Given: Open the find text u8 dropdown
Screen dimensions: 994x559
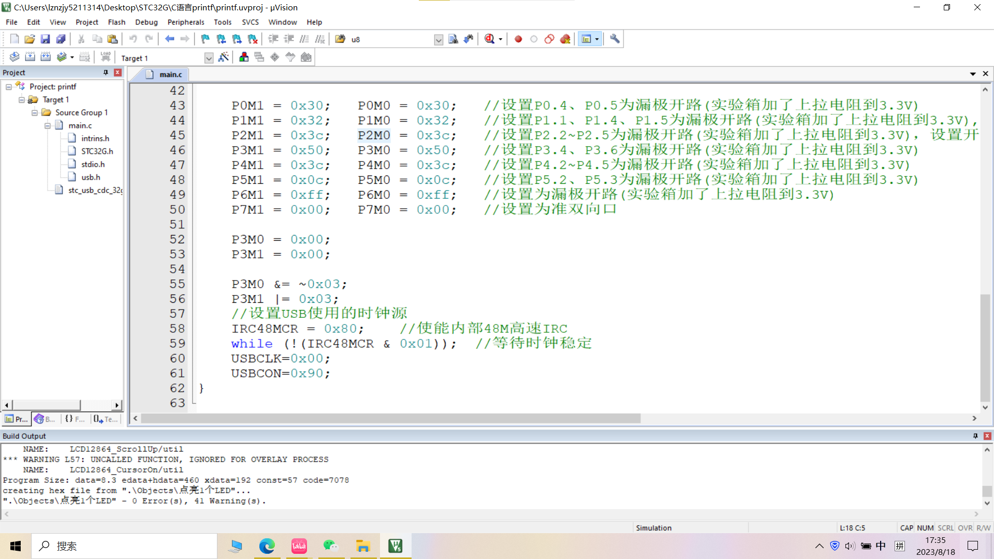Looking at the screenshot, I should pyautogui.click(x=438, y=40).
